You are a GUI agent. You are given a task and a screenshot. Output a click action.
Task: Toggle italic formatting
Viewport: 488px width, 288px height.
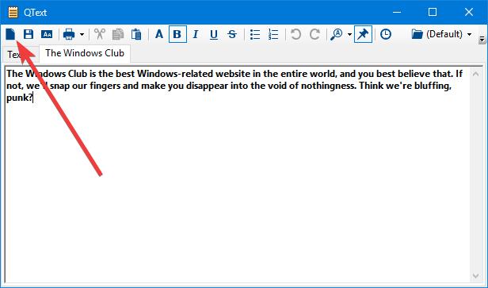[196, 34]
